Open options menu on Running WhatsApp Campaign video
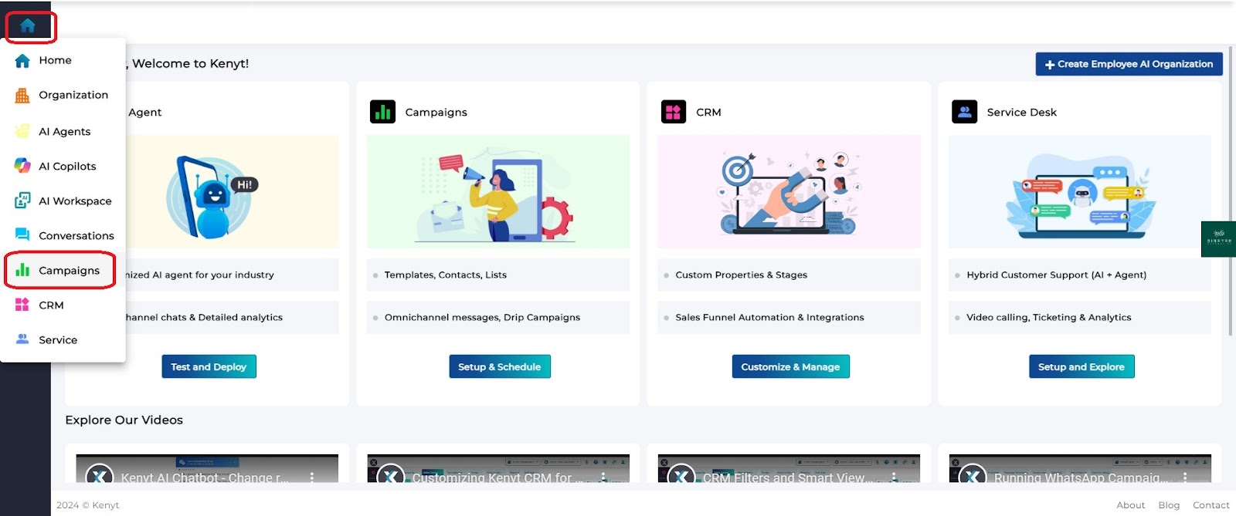The height and width of the screenshot is (516, 1236). tap(1184, 477)
